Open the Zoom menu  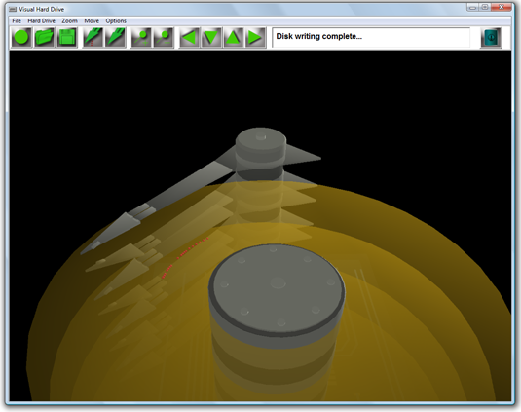(70, 20)
